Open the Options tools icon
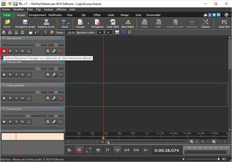The width and height of the screenshot is (232, 162). pyautogui.click(x=206, y=22)
